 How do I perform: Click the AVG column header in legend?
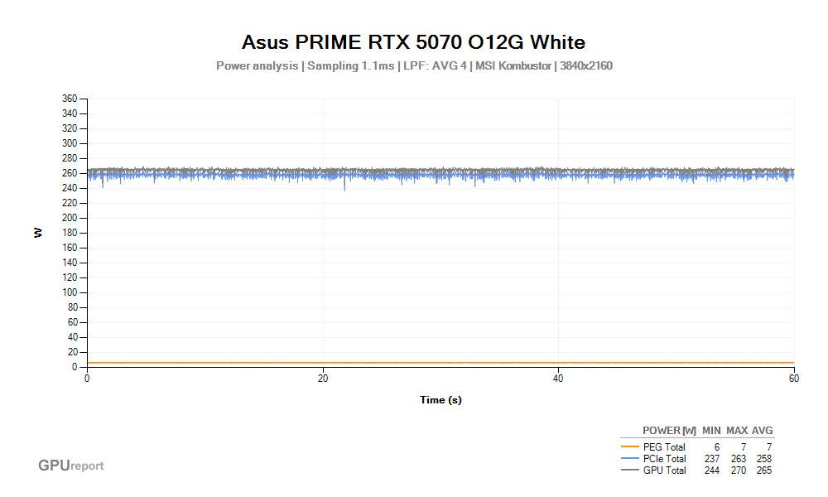(x=762, y=431)
